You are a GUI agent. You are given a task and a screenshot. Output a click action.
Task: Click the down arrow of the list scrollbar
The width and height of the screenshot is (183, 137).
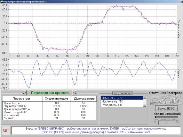(x=145, y=105)
